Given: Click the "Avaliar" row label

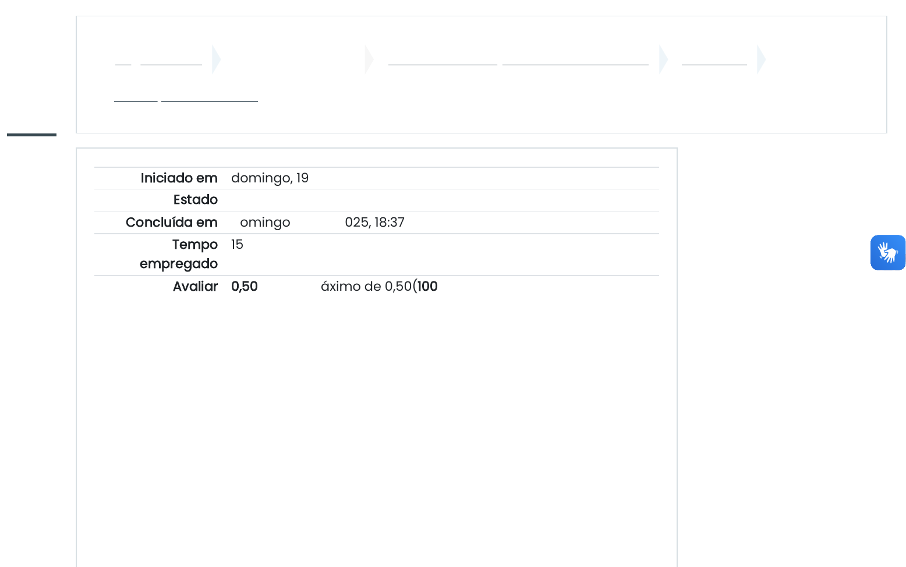Looking at the screenshot, I should coord(195,287).
